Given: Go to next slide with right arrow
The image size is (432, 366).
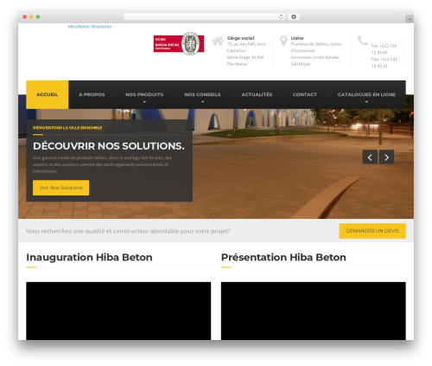Looking at the screenshot, I should 386,157.
